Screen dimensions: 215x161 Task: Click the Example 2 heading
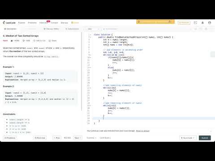[x=9, y=86]
